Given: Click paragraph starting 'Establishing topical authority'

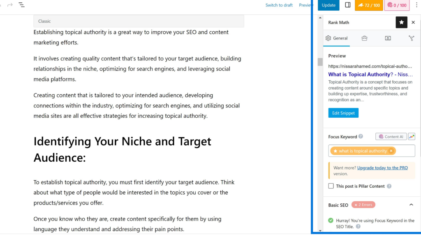Looking at the screenshot, I should click(x=131, y=37).
